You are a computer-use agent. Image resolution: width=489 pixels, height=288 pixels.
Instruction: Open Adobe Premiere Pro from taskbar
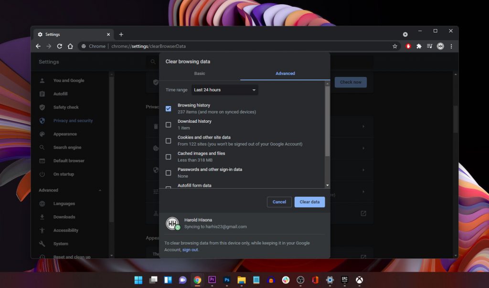coord(212,279)
